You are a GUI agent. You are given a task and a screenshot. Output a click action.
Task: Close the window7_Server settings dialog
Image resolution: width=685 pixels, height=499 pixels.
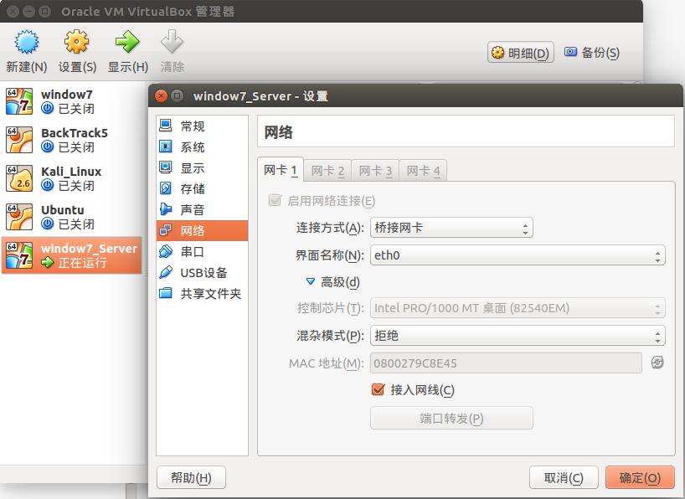coord(162,95)
